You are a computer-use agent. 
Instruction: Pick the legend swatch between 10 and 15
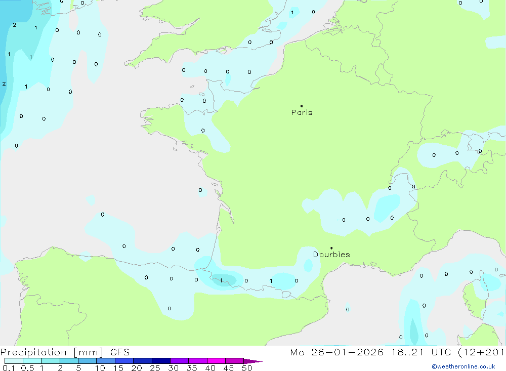[x=106, y=361]
